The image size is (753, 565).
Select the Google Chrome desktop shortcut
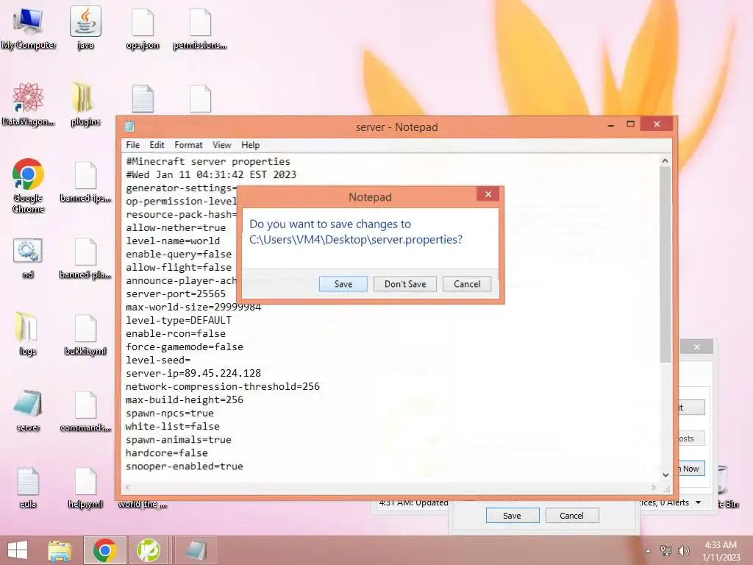pos(28,186)
